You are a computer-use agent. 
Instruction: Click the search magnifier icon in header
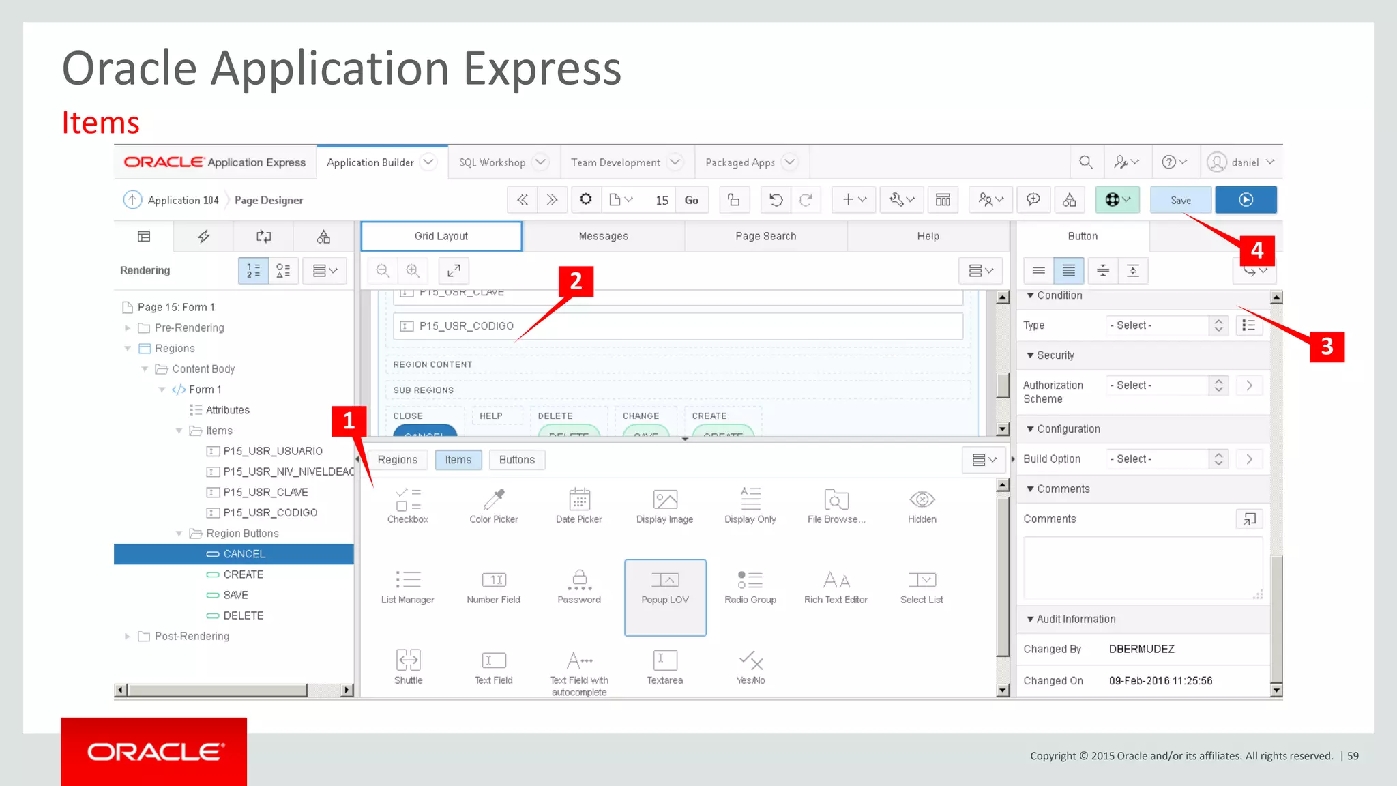[x=1086, y=162]
